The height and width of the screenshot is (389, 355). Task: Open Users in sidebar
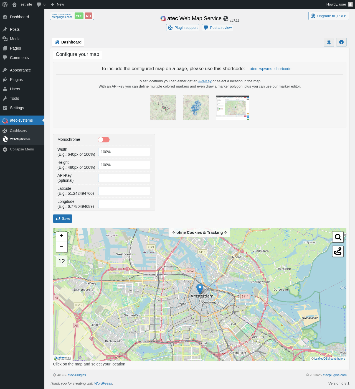click(x=22, y=89)
